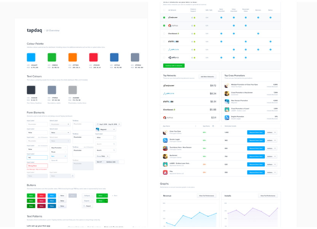
Task: Click Close Your Eyes app icon in apps table
Action: (x=165, y=132)
